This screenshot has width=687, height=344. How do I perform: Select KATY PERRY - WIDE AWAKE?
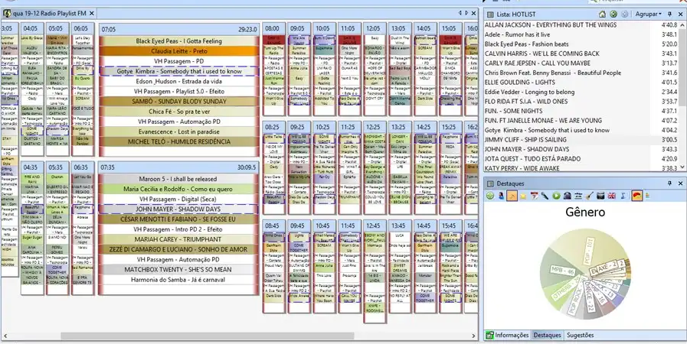pyautogui.click(x=581, y=168)
